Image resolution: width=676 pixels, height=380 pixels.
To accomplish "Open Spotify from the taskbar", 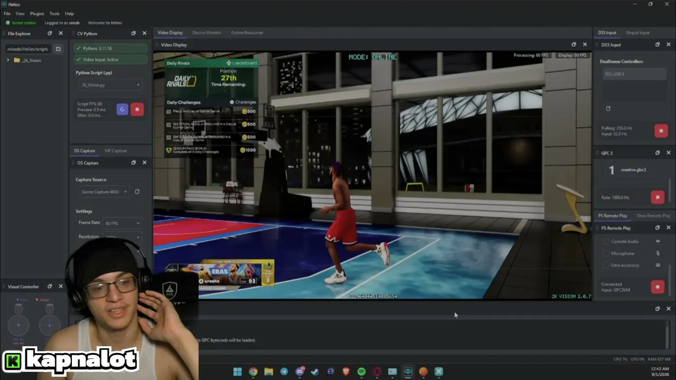I will [361, 372].
